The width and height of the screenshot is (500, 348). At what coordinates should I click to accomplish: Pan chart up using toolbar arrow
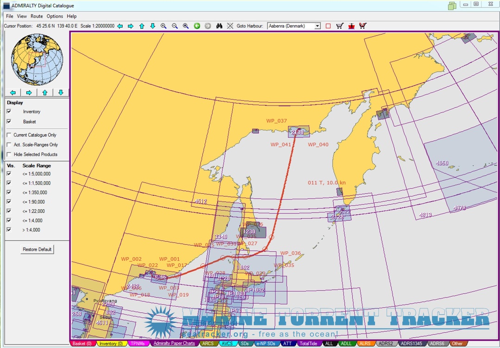(142, 26)
